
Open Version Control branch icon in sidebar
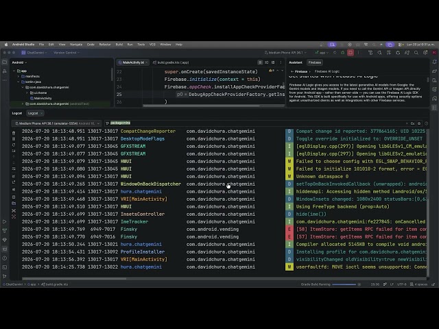coord(5,276)
